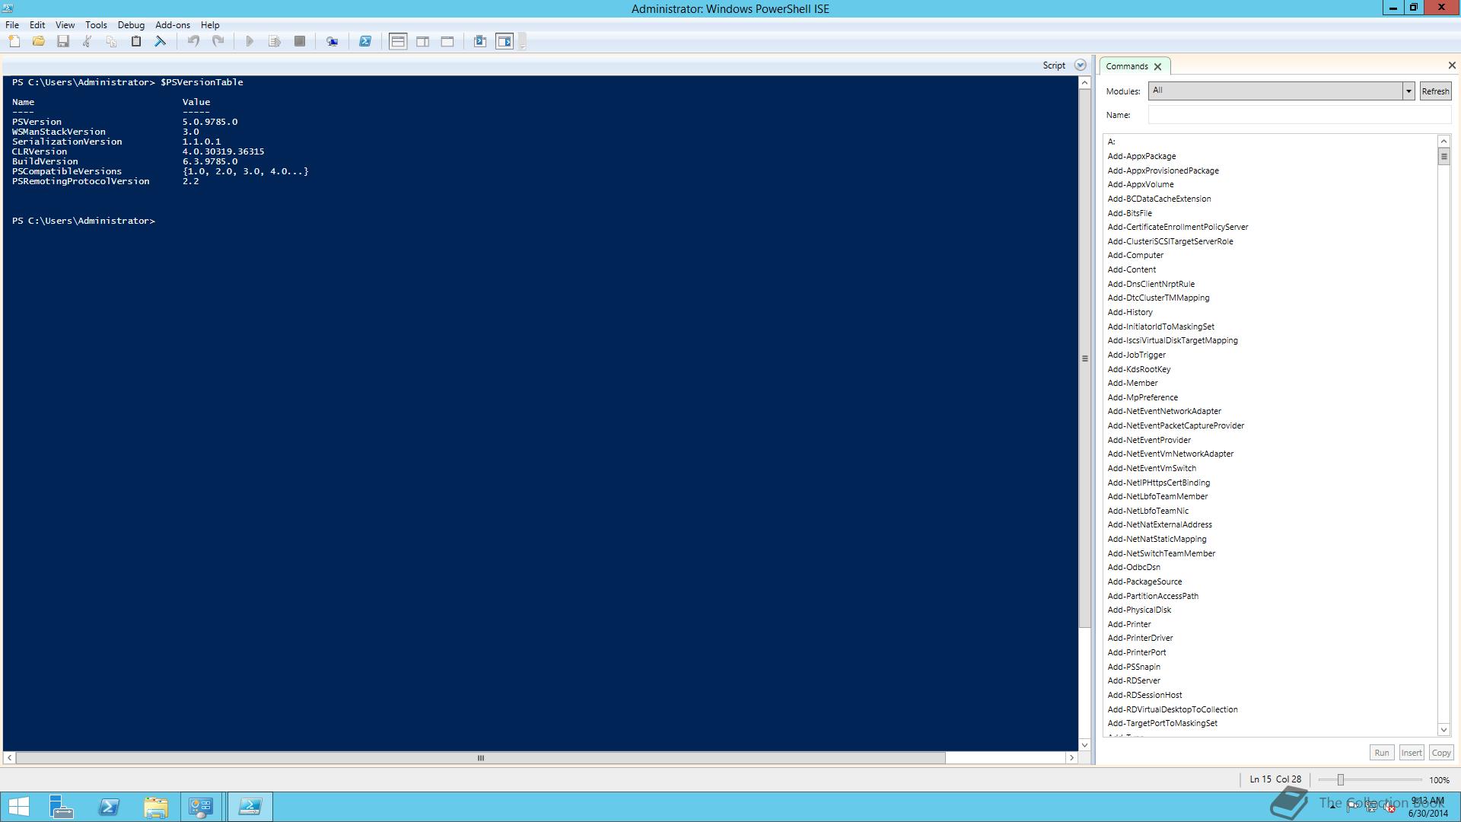Open the View menu

(65, 25)
